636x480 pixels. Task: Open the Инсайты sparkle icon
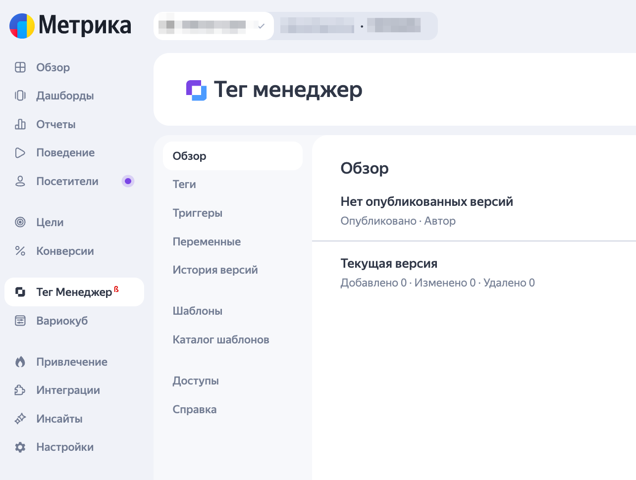20,419
